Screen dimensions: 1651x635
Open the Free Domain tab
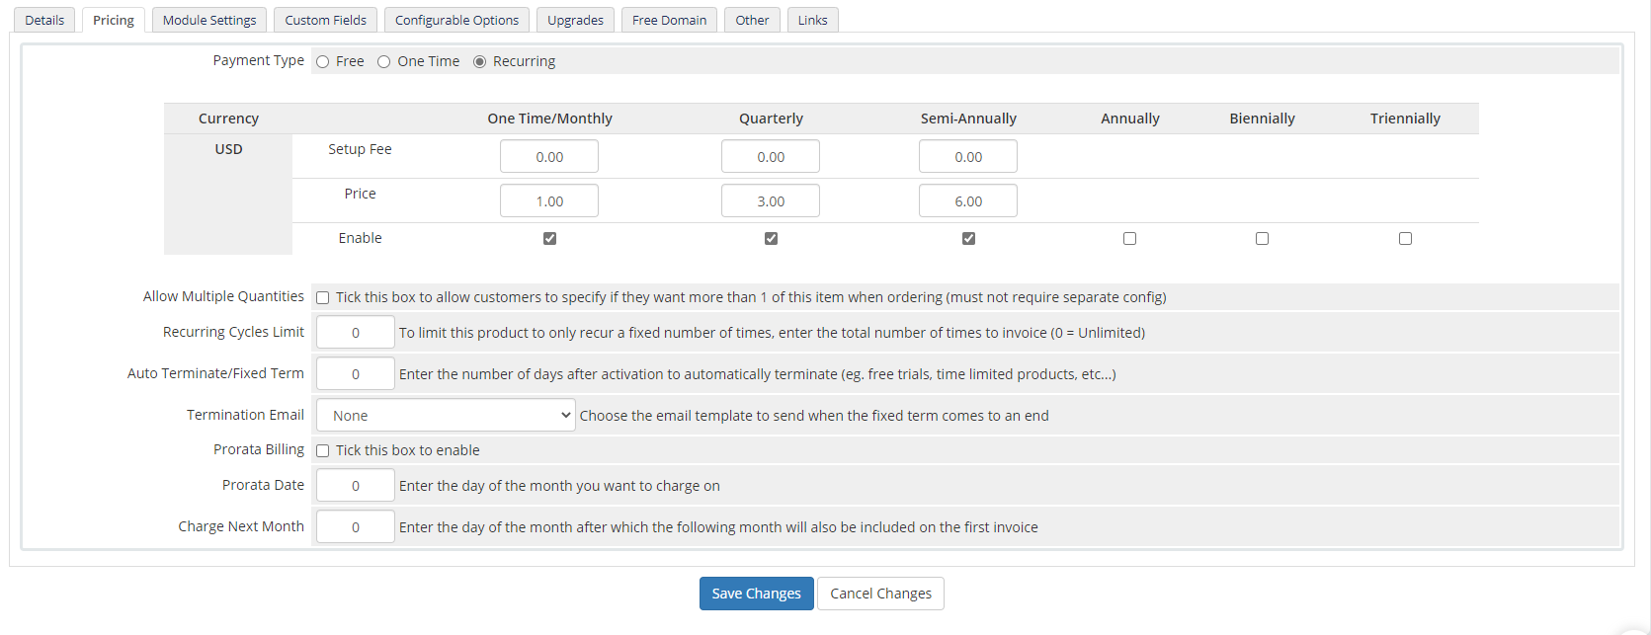[669, 20]
